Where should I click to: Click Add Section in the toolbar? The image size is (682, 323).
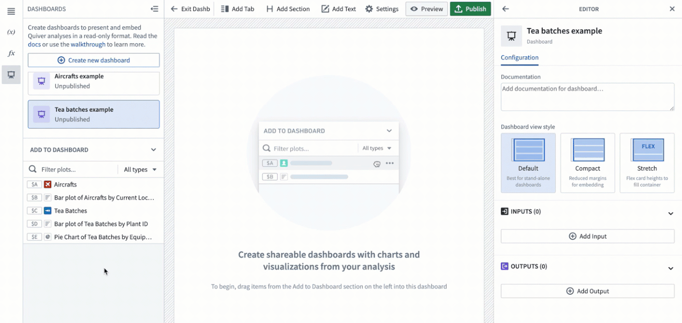287,9
